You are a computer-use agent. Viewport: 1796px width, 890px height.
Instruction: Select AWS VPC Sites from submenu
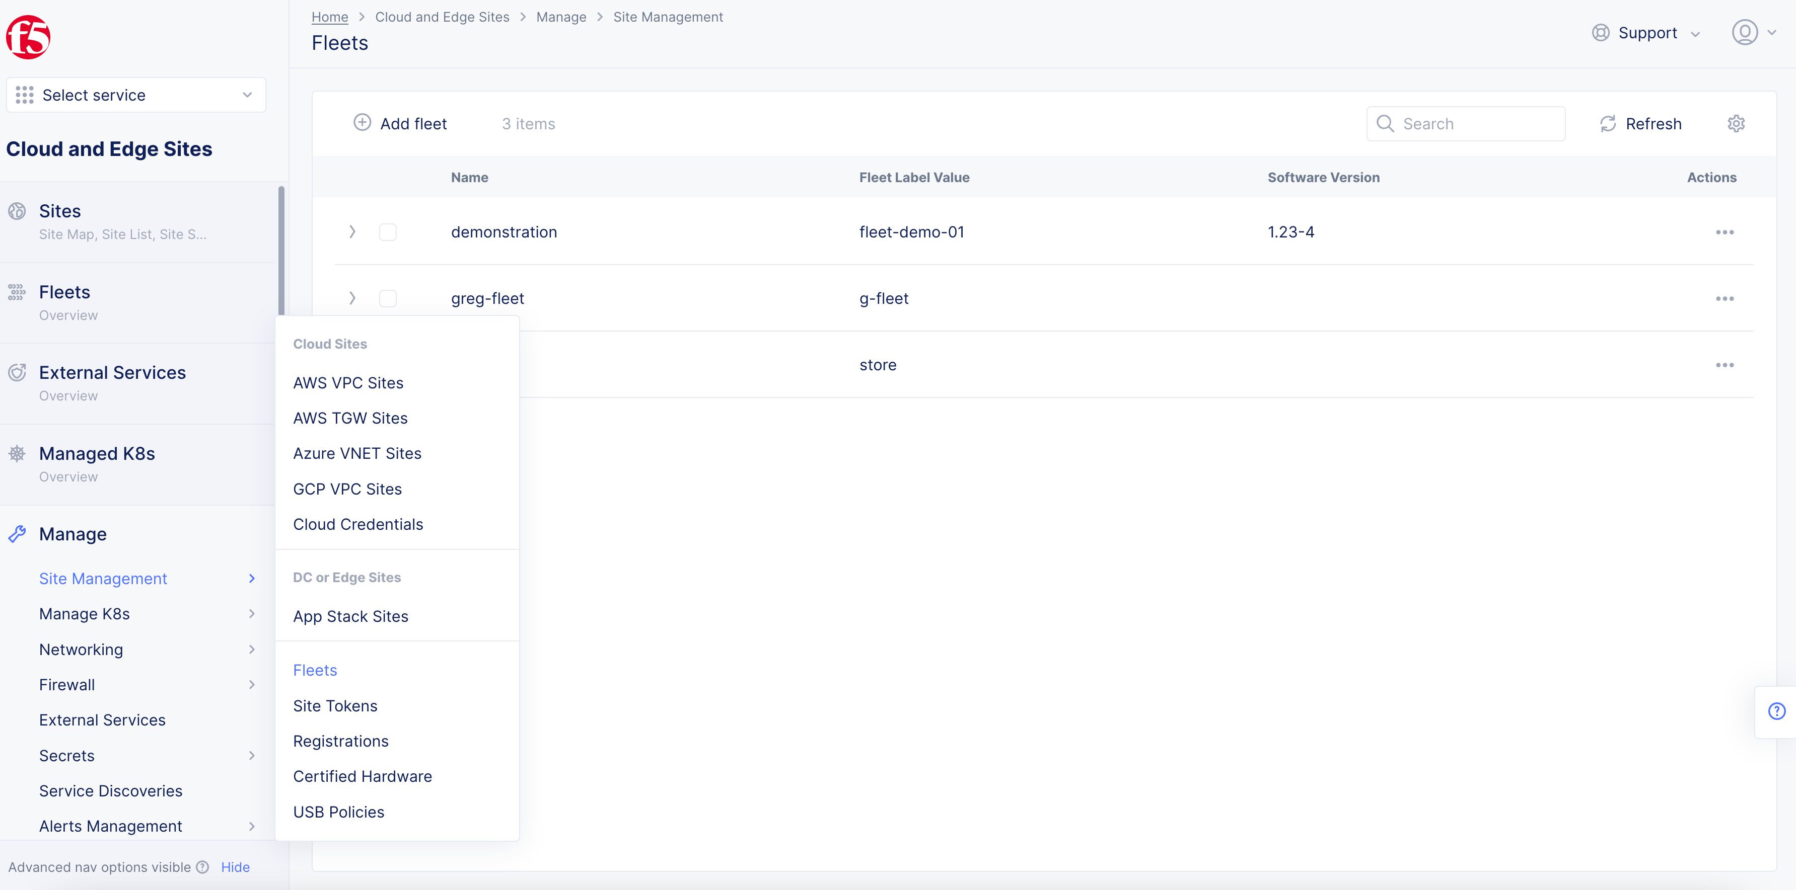tap(348, 383)
